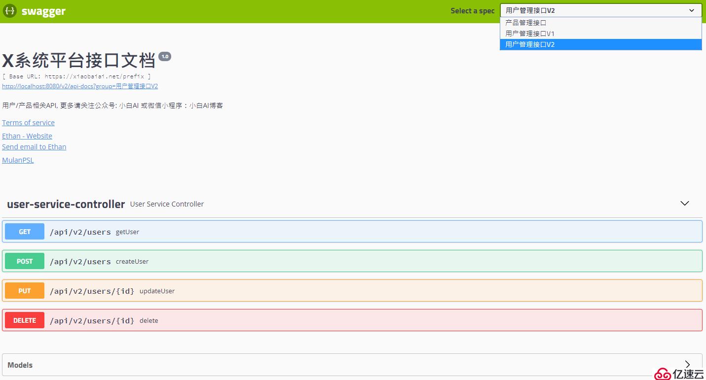Open the MulanPSL license link

[x=18, y=160]
